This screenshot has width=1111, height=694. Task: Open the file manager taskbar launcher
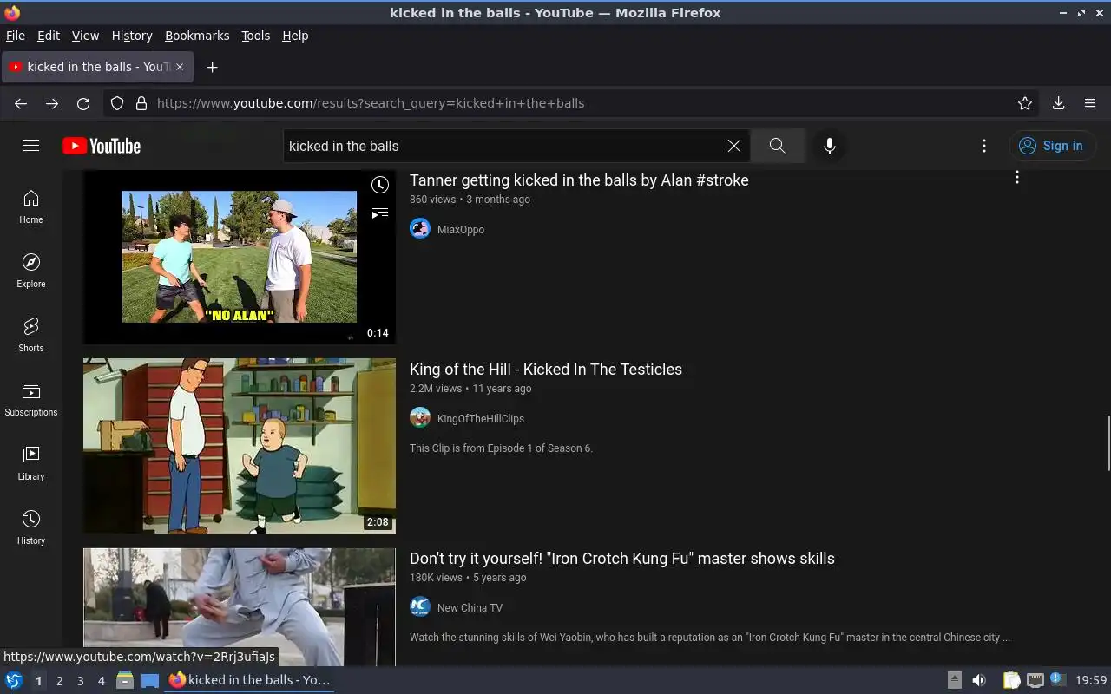[125, 680]
